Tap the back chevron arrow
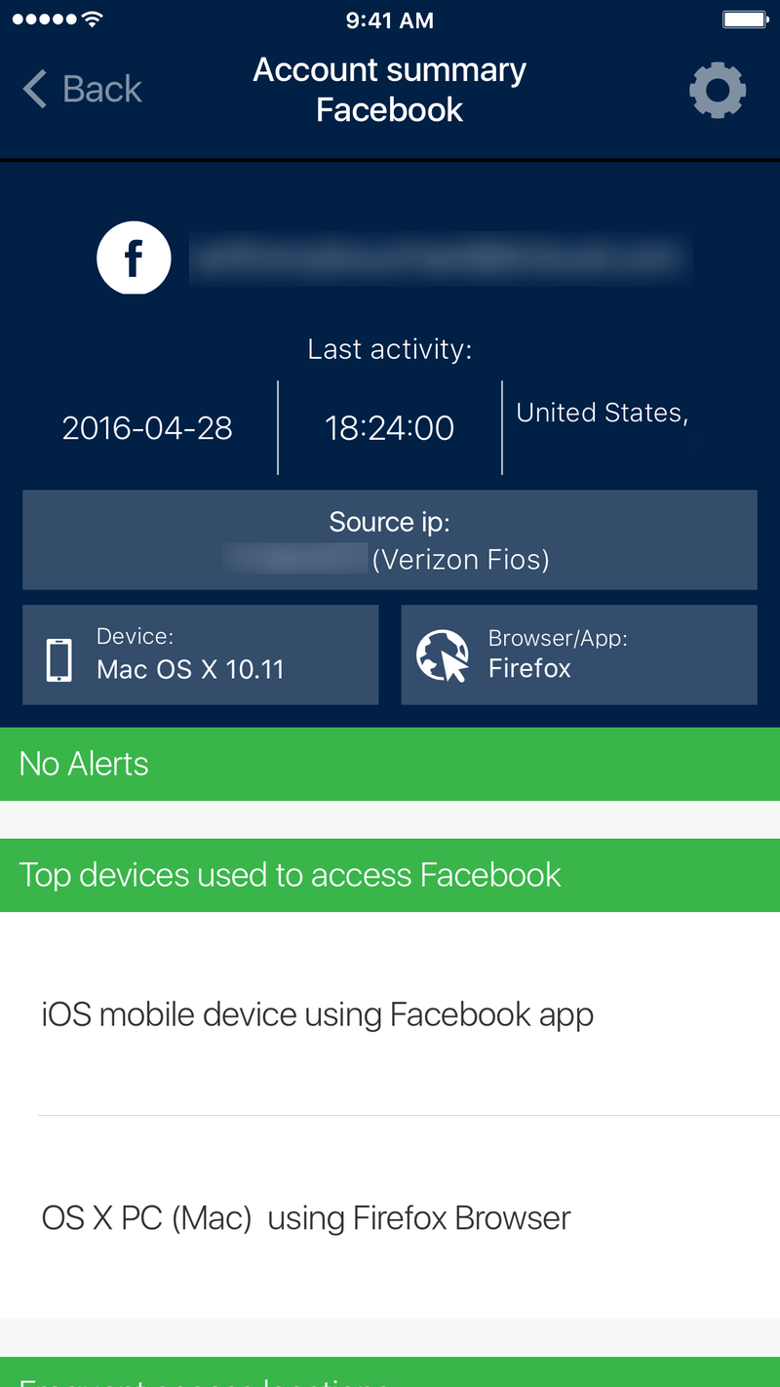780x1387 pixels. click(x=35, y=89)
